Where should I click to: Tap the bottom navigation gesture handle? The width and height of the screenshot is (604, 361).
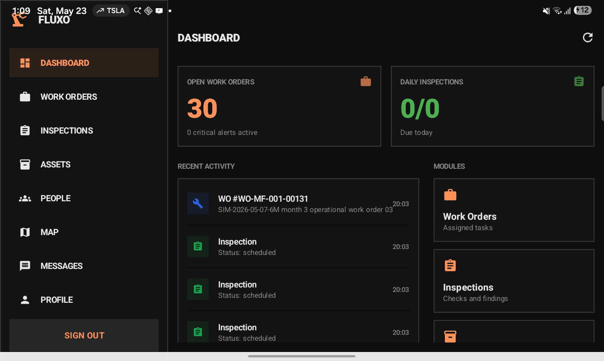302,356
